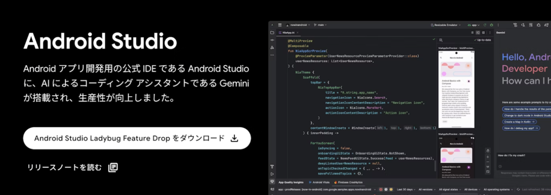The height and width of the screenshot is (195, 551).
Task: Click the rerun app icon next to app
Action: [485, 25]
